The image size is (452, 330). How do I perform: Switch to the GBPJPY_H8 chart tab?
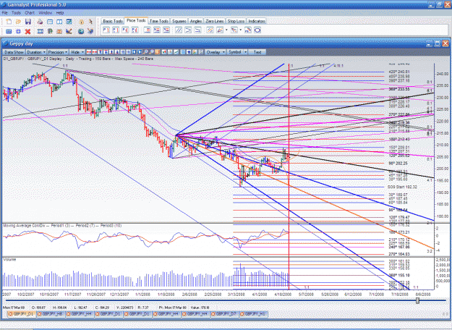coord(51,314)
